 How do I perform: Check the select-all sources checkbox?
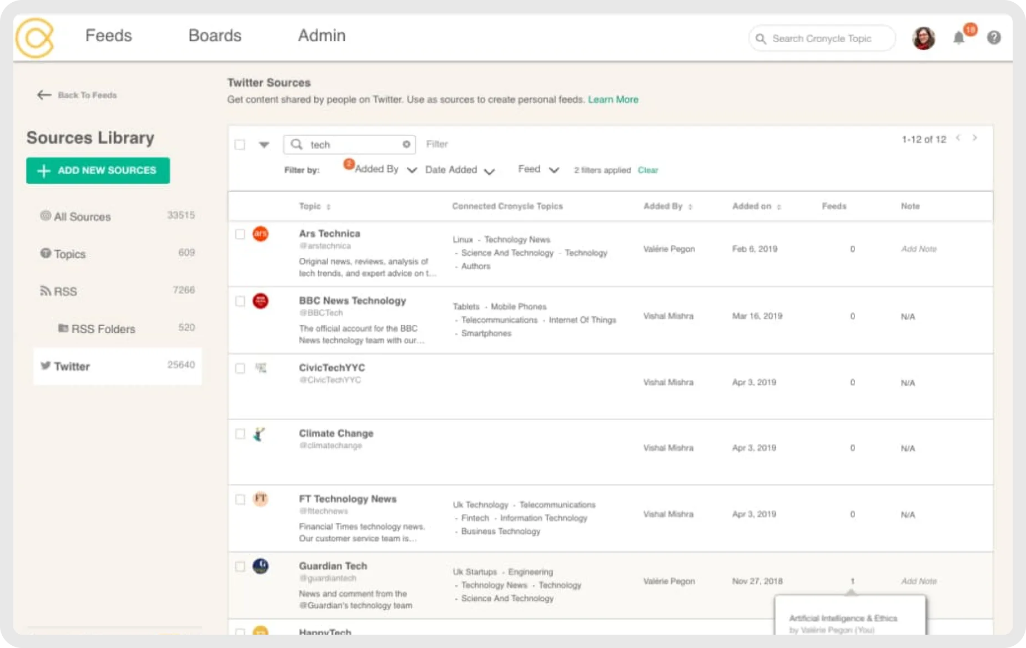click(x=240, y=144)
